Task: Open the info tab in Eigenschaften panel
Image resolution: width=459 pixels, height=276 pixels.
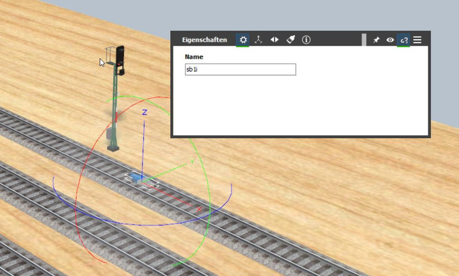Action: 306,40
